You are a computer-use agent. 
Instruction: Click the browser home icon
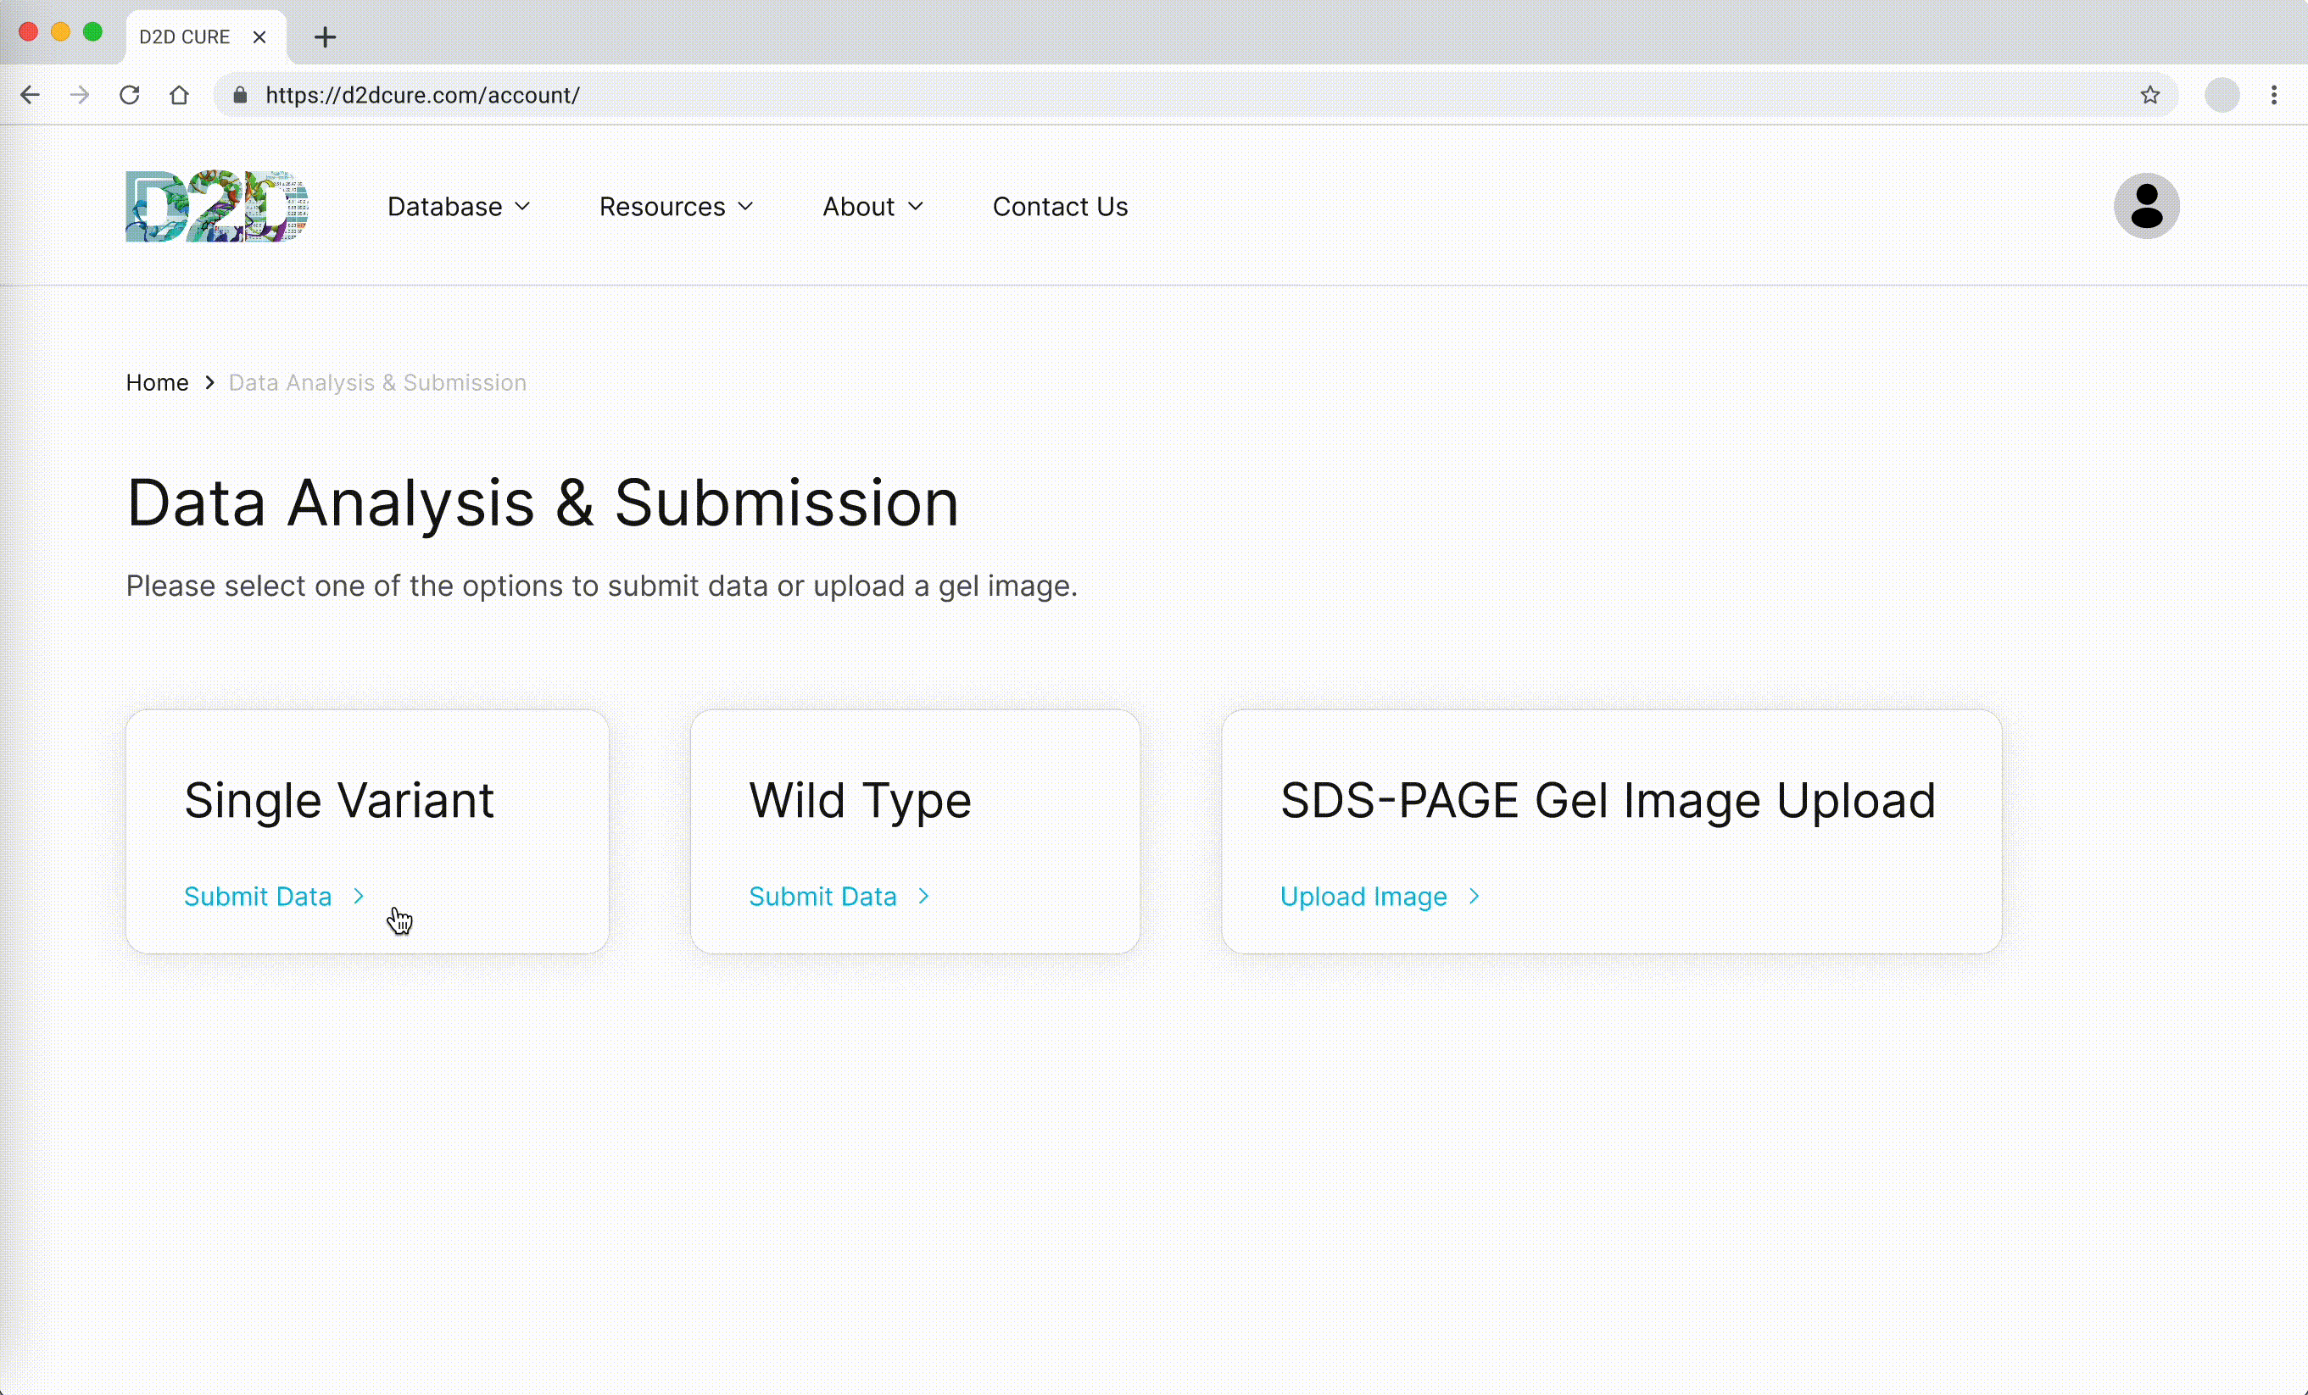tap(179, 96)
